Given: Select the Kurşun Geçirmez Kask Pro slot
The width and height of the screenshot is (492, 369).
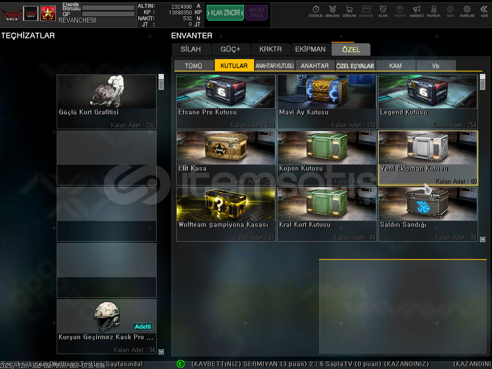Looking at the screenshot, I should (x=107, y=327).
